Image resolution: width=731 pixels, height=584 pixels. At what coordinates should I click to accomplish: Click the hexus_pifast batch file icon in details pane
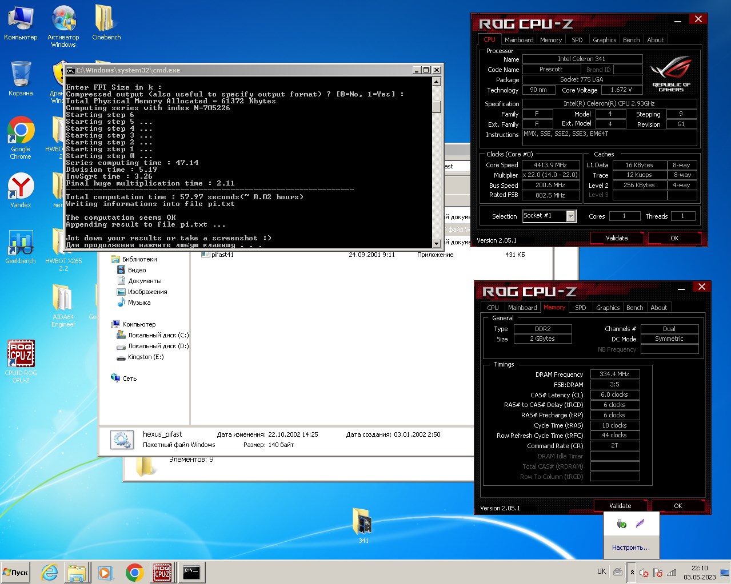pos(121,440)
